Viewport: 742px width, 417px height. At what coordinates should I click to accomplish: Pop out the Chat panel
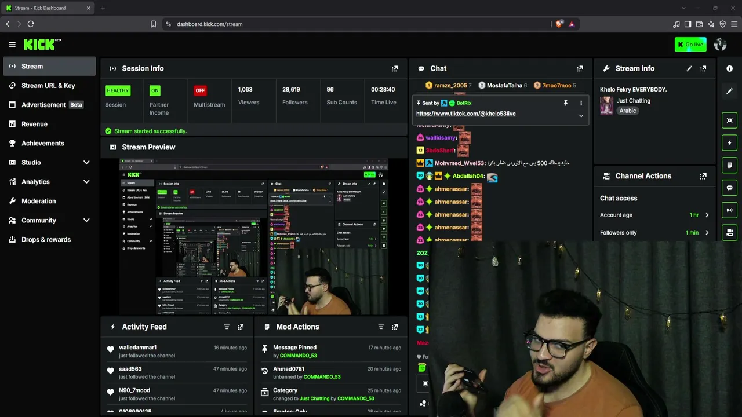click(x=580, y=68)
